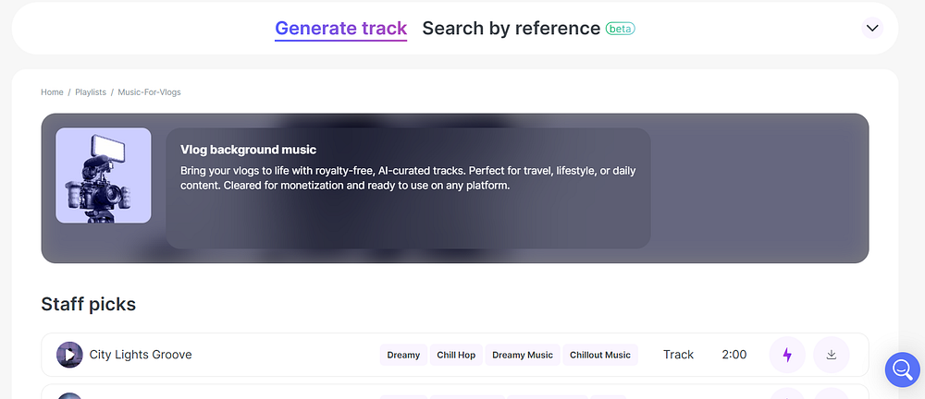This screenshot has width=925, height=399.
Task: Play the City Lights Groove track
Action: pyautogui.click(x=69, y=355)
